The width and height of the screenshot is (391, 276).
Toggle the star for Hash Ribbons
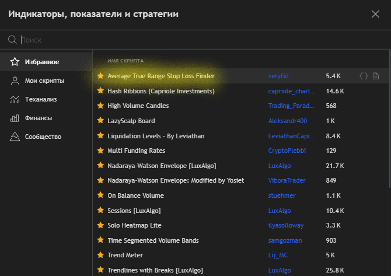point(100,91)
